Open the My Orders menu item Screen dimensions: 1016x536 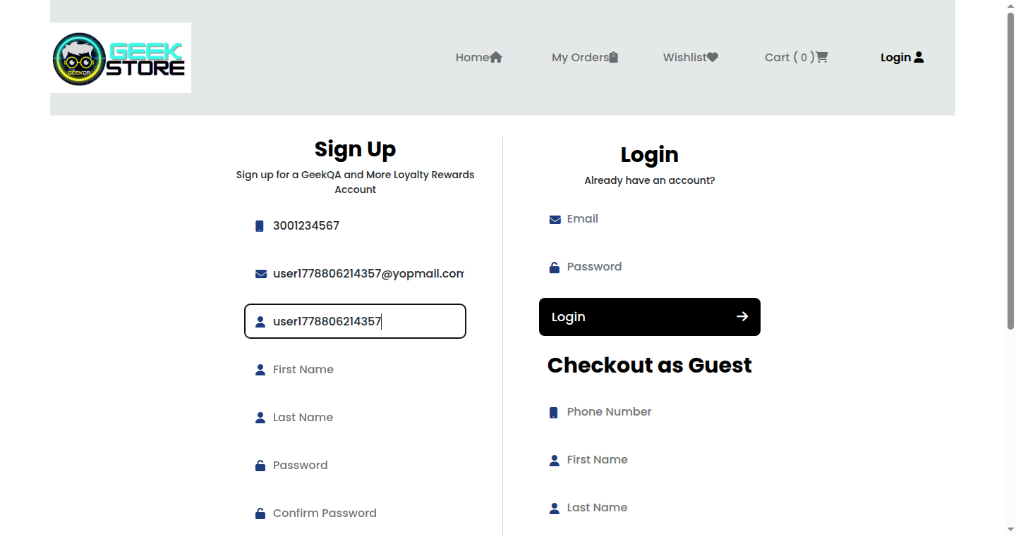click(585, 58)
